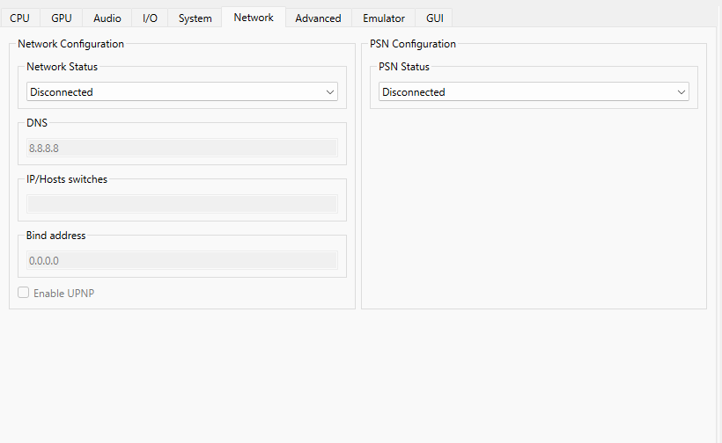This screenshot has height=443, width=722.
Task: Switch to the Advanced tab
Action: (x=318, y=18)
